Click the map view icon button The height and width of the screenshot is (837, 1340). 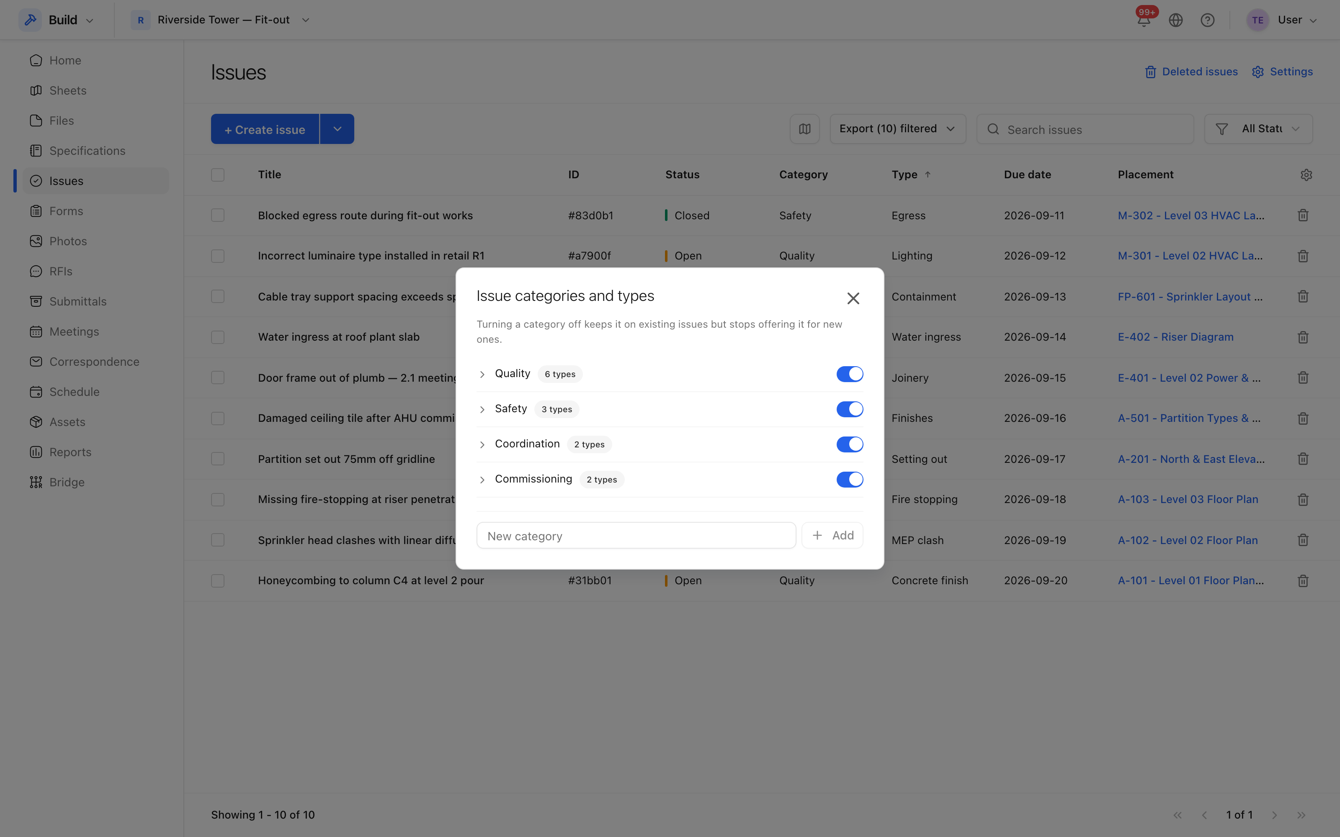click(x=804, y=129)
